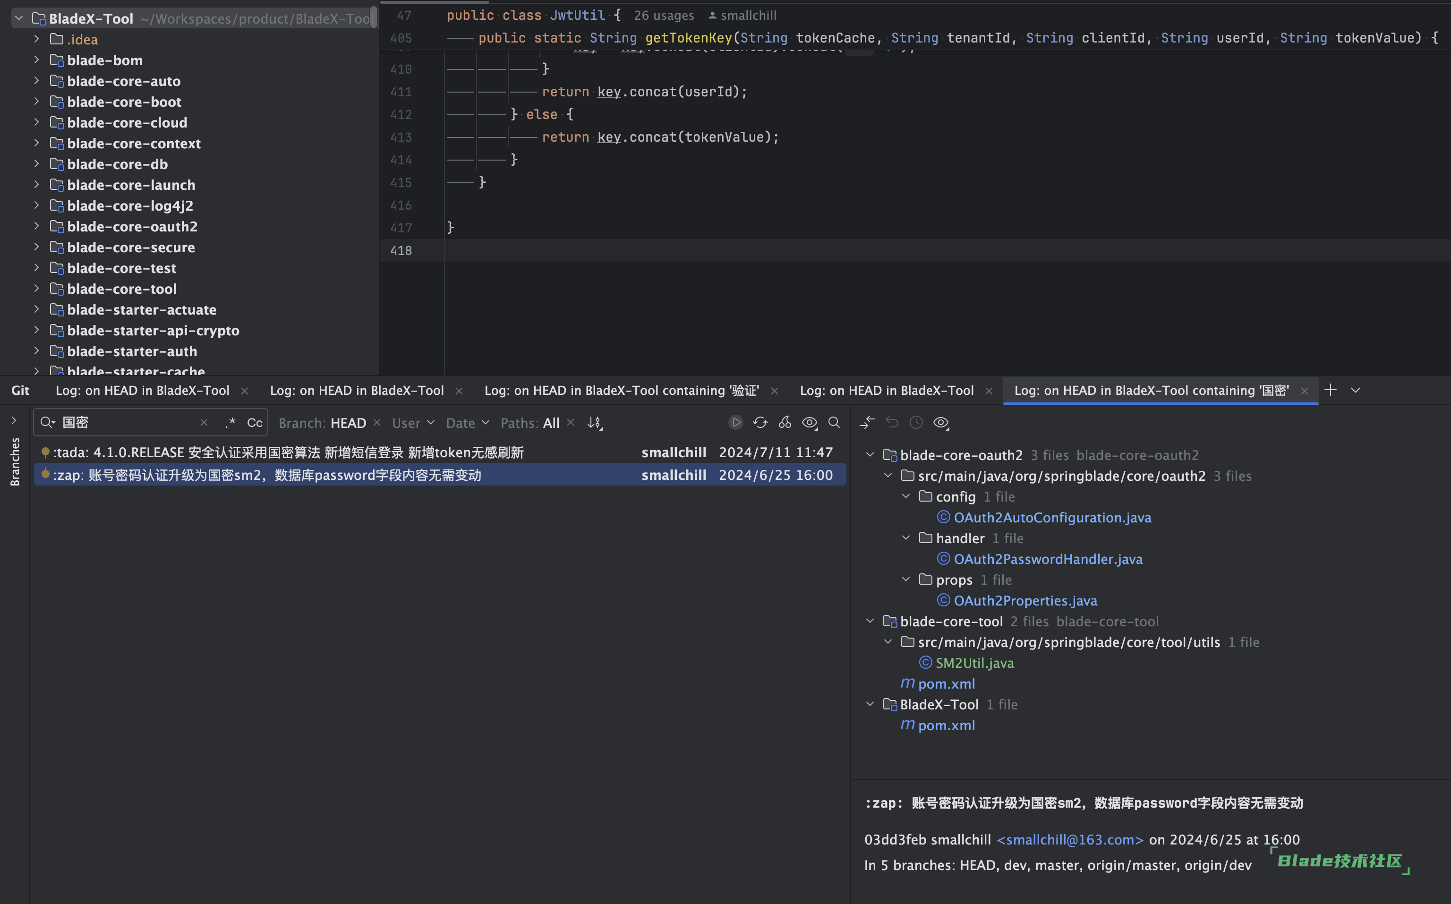Add a new Git log tab
The width and height of the screenshot is (1451, 904).
tap(1330, 390)
